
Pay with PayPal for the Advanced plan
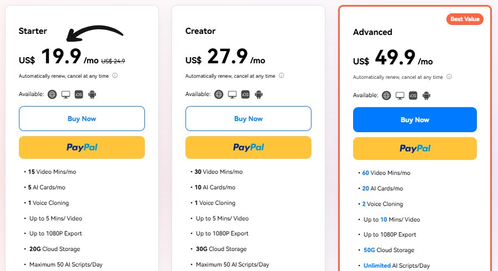pyautogui.click(x=415, y=149)
